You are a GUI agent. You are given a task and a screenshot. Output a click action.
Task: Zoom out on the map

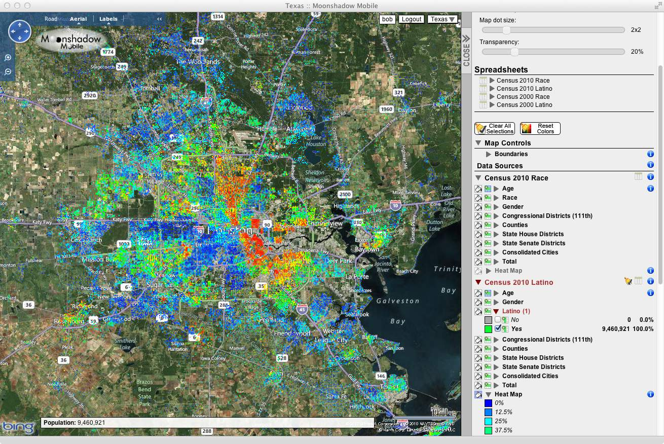click(8, 72)
